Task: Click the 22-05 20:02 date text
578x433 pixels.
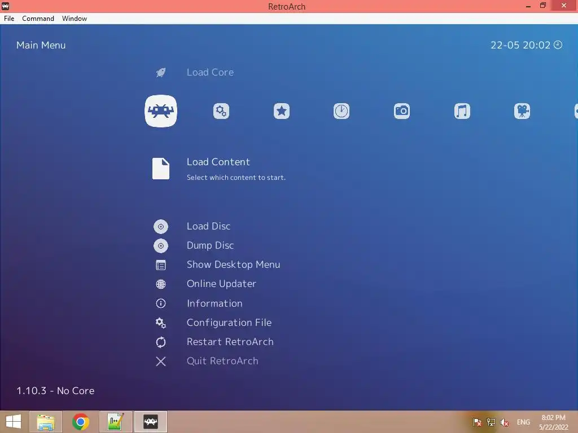Action: point(520,45)
